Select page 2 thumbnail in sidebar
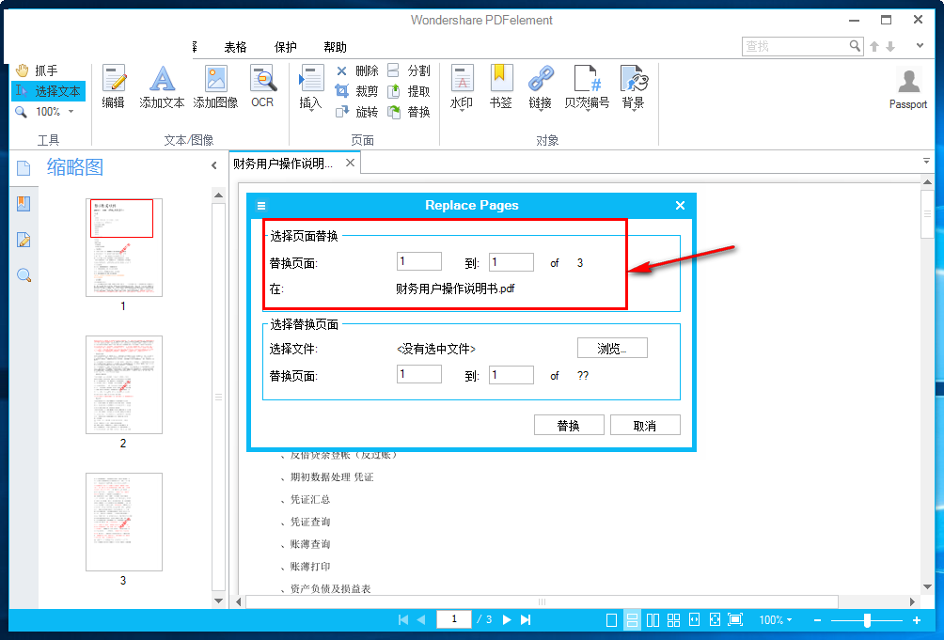 coord(123,385)
